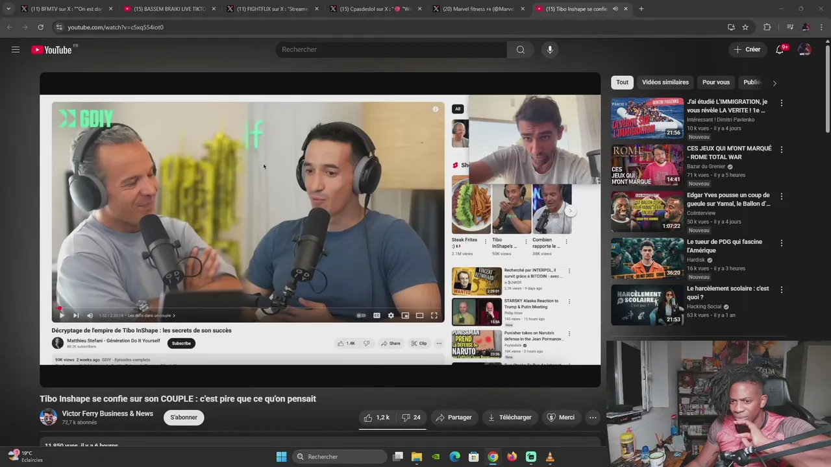Open the YouTube guide hamburger menu
Viewport: 831px width, 467px height.
click(16, 49)
